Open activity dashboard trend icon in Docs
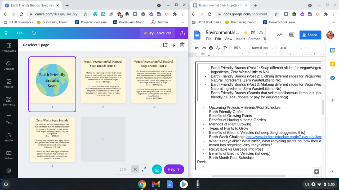This screenshot has height=190, width=339. click(279, 35)
